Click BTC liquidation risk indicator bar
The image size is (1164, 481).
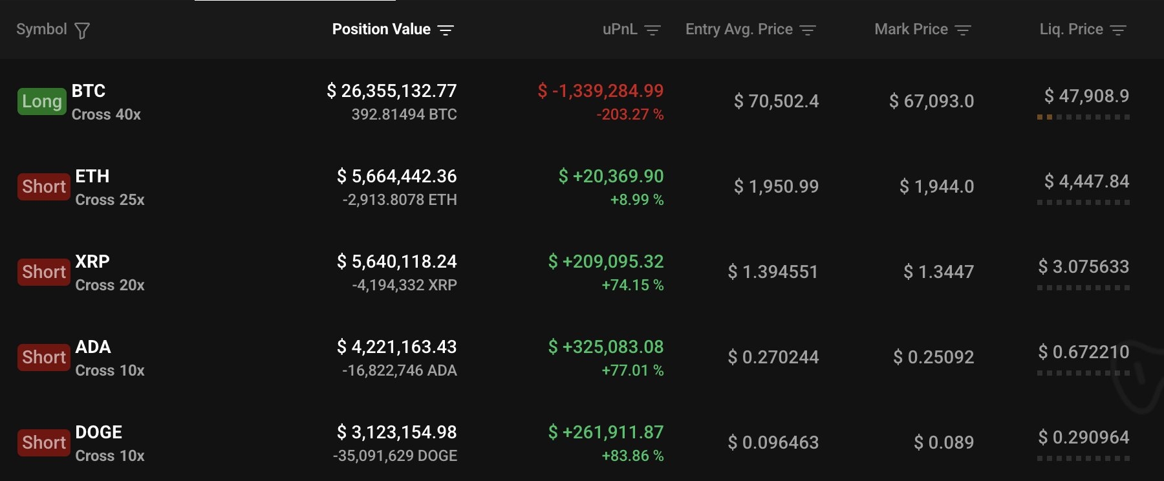(1083, 117)
